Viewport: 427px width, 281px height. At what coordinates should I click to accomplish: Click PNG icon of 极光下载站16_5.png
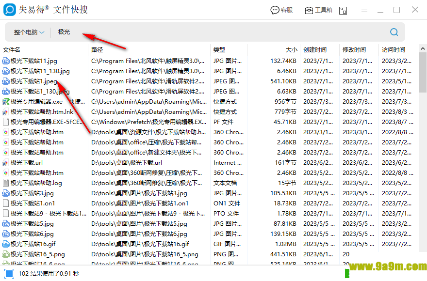coord(6,254)
